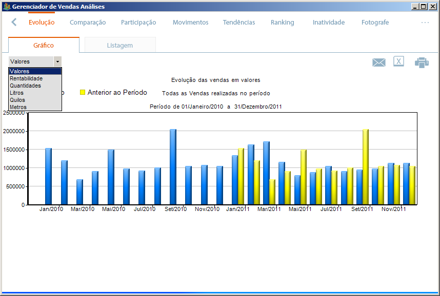Print the chart using printer icon
Screen dimensions: 440x296
pos(422,62)
